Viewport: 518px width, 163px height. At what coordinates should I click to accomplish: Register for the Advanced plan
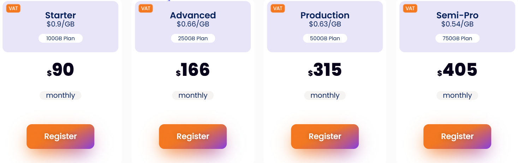(193, 137)
